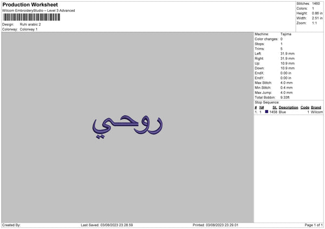
Task: Click the blue thread color swatch
Action: pos(266,112)
